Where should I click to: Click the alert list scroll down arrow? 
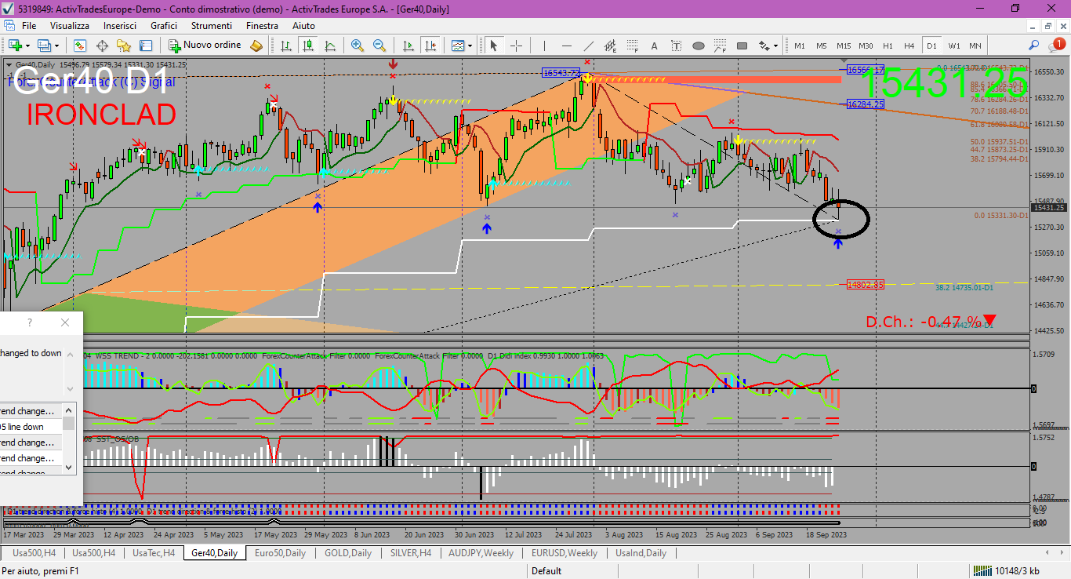[69, 466]
